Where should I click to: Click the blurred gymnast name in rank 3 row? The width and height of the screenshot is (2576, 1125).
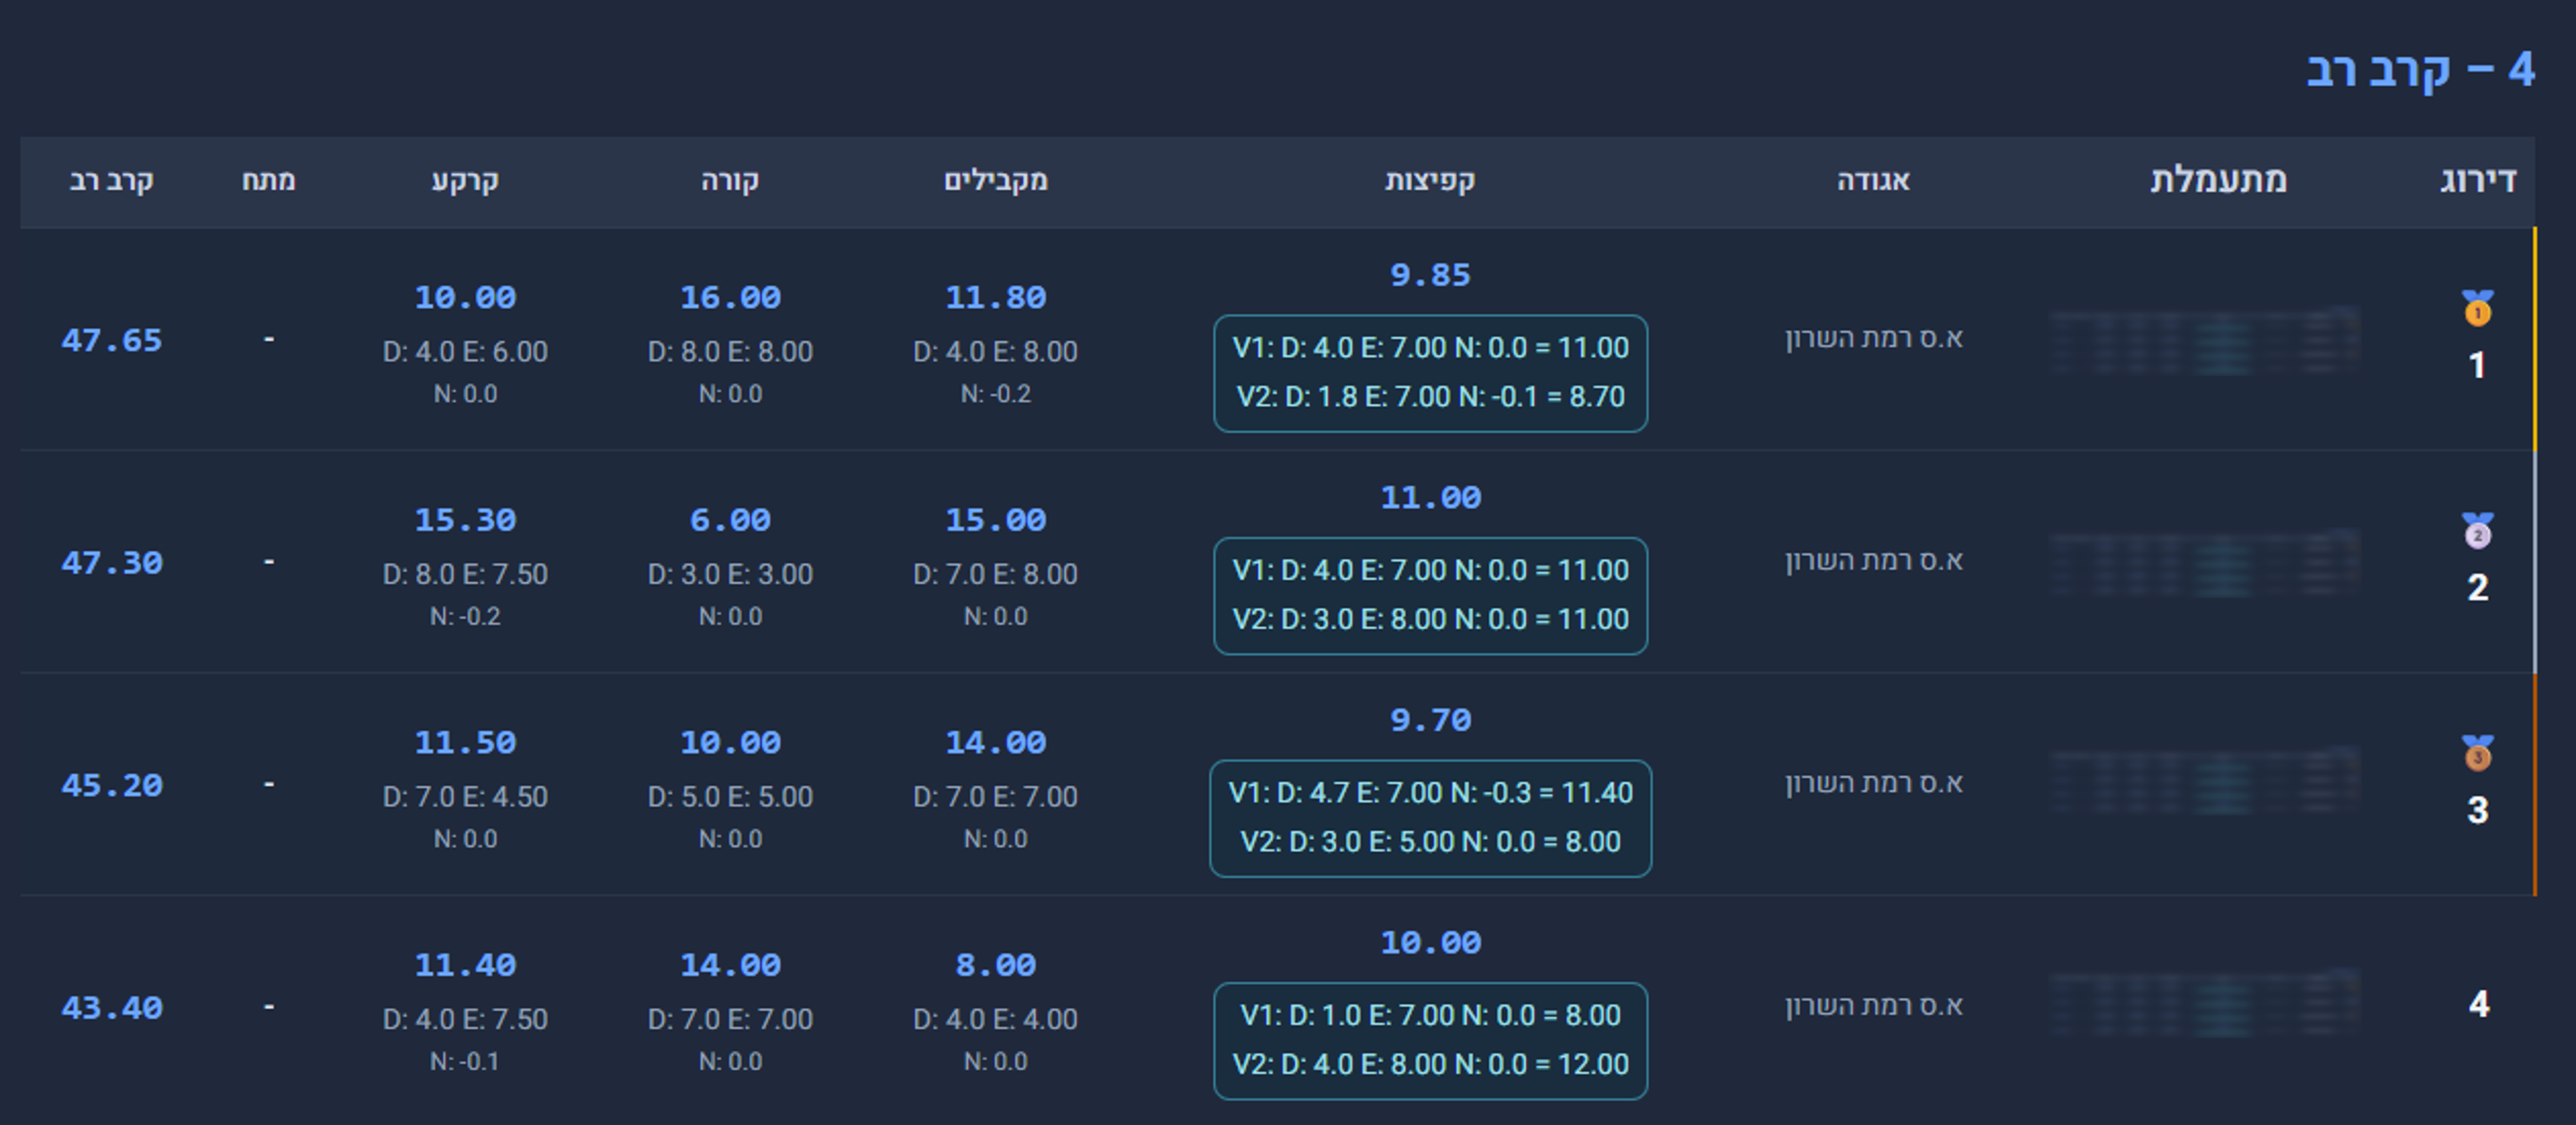click(x=2204, y=780)
